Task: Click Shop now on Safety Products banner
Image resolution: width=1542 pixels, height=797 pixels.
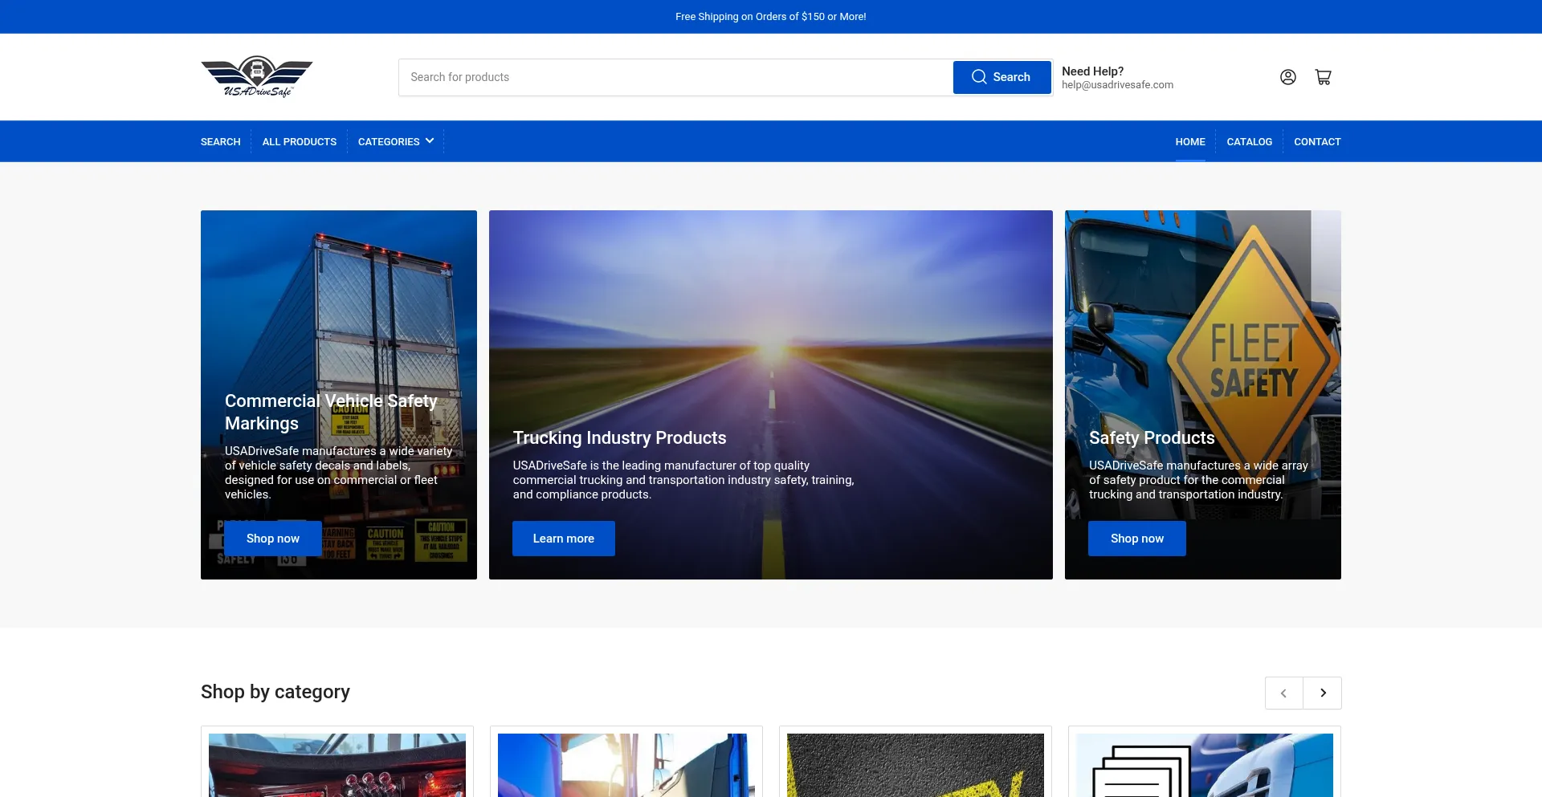Action: [1137, 539]
